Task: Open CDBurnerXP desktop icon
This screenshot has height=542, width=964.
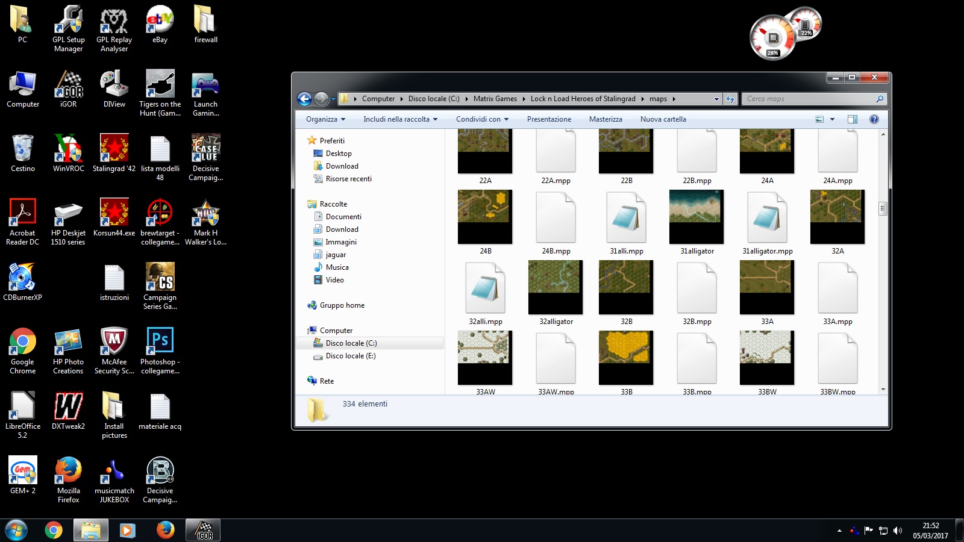Action: (x=23, y=282)
